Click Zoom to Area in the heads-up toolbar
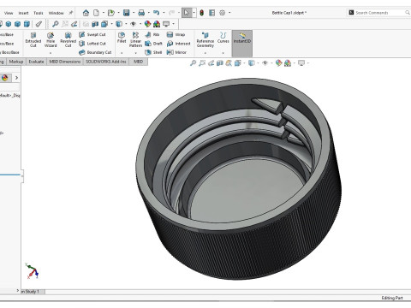The width and height of the screenshot is (411, 308). [202, 63]
